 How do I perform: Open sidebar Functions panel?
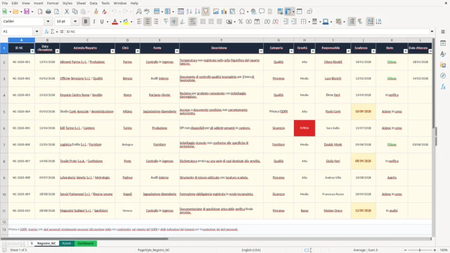[443, 87]
